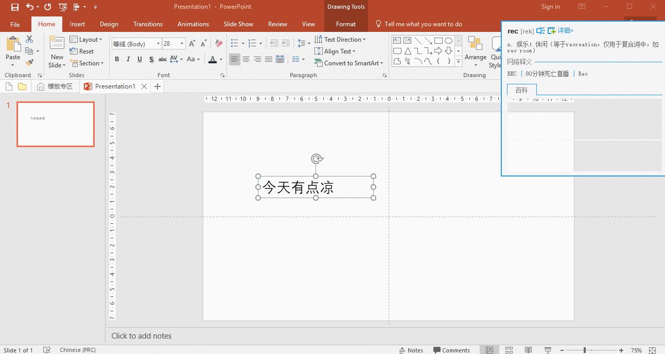Open the font name dropdown
Image resolution: width=665 pixels, height=354 pixels.
coord(158,44)
